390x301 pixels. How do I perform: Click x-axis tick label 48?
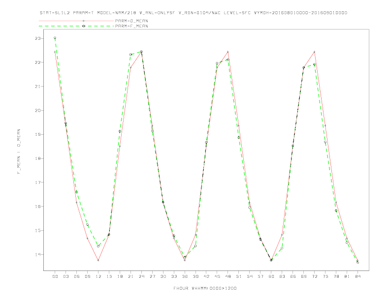pyautogui.click(x=228, y=276)
